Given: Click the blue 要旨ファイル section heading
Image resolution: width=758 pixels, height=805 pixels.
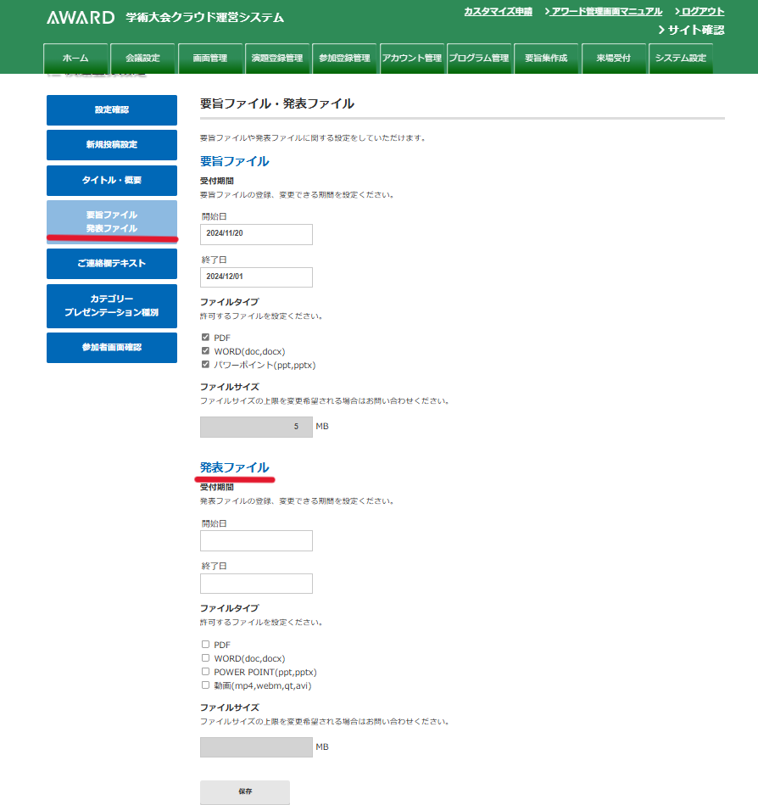Looking at the screenshot, I should [x=235, y=161].
